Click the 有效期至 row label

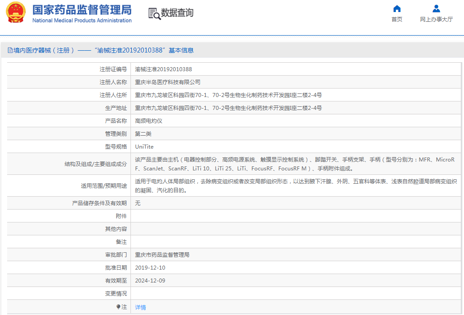[116, 281]
